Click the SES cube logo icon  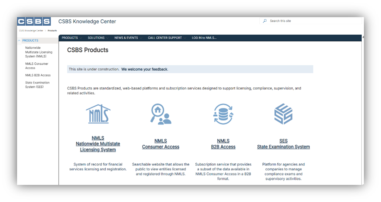click(x=283, y=114)
